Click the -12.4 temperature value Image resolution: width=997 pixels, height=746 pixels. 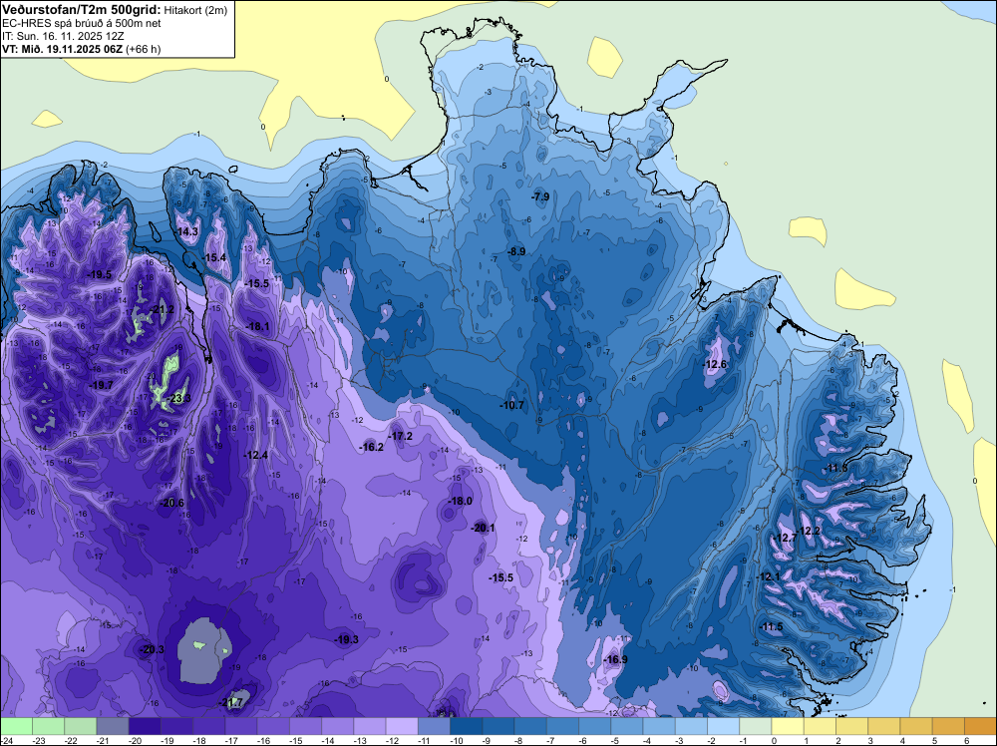tap(255, 455)
